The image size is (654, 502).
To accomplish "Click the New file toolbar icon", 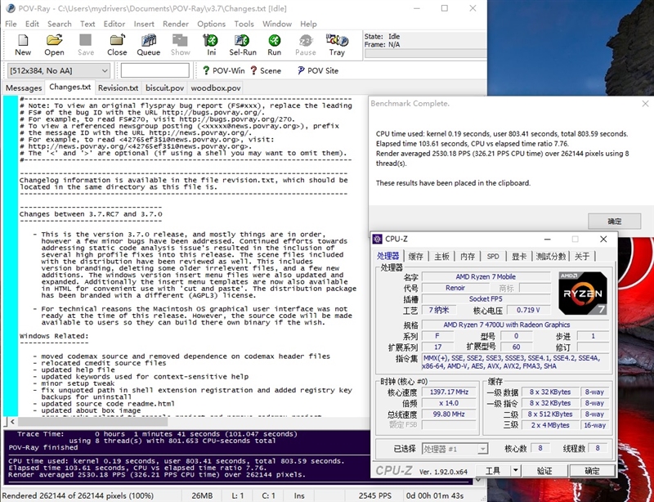I will pos(23,44).
